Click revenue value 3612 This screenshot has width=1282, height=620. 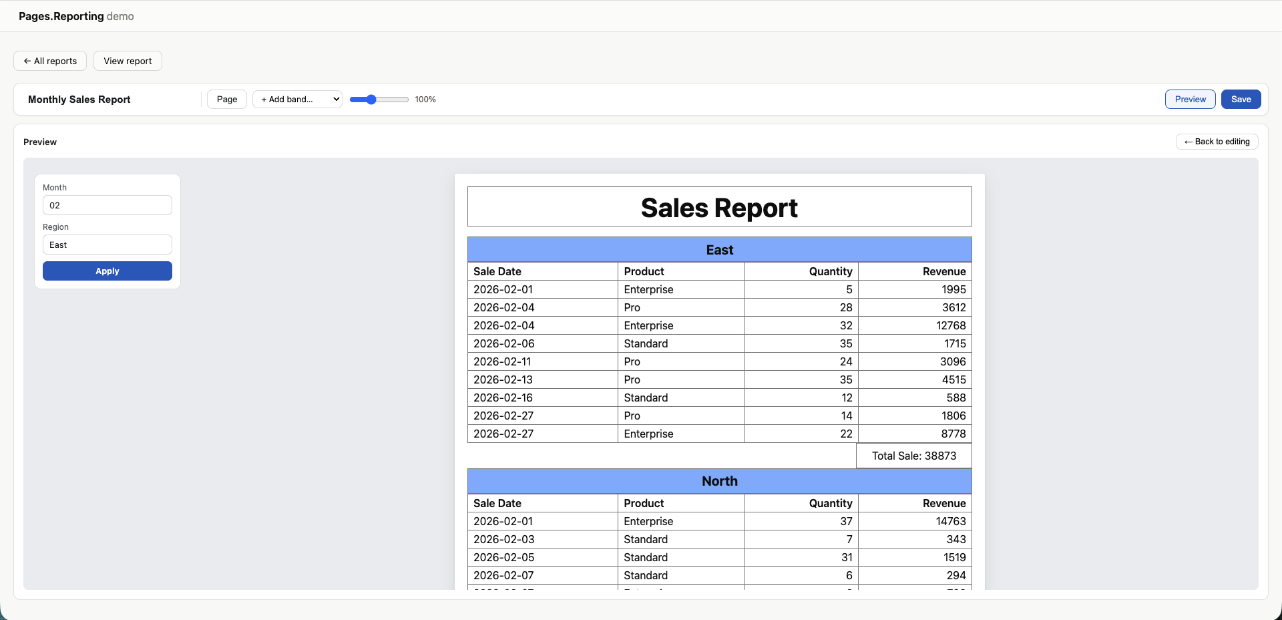tap(915, 307)
